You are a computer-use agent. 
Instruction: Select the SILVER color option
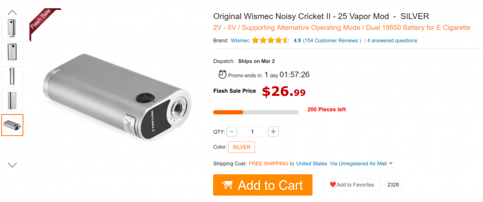tap(242, 147)
